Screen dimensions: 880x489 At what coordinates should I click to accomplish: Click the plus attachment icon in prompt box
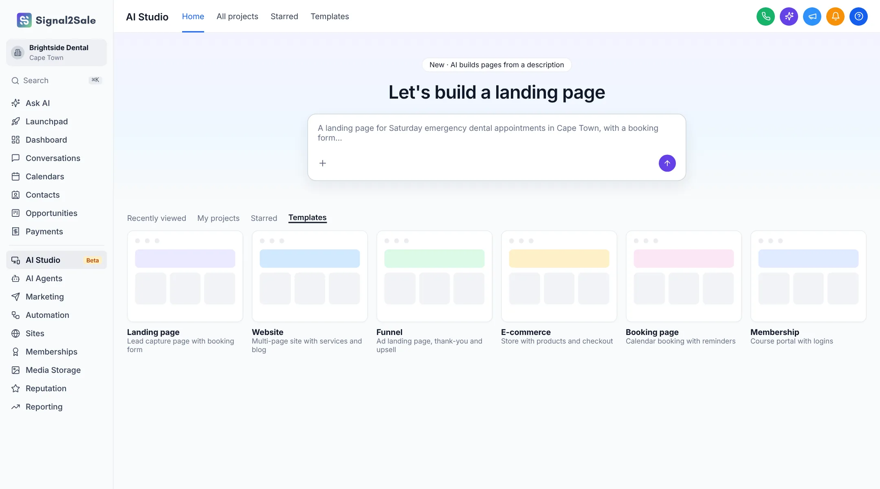[x=323, y=163]
